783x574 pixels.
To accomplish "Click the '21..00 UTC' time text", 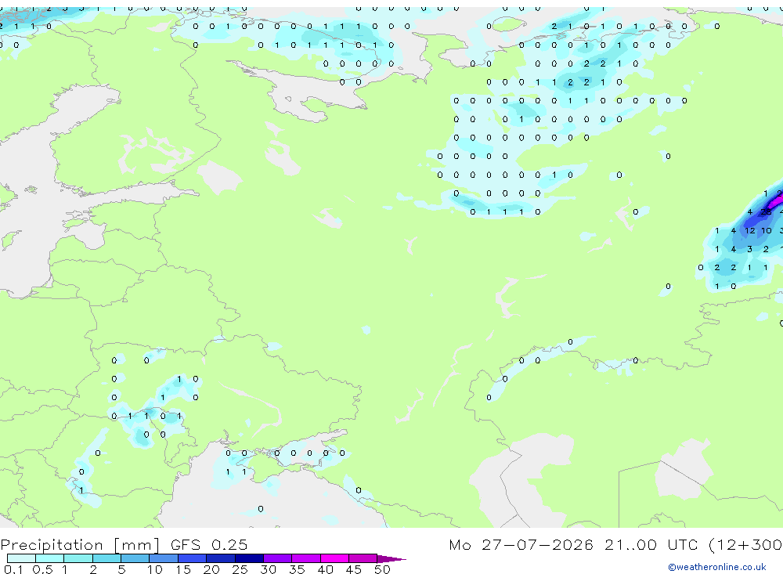I will (650, 544).
